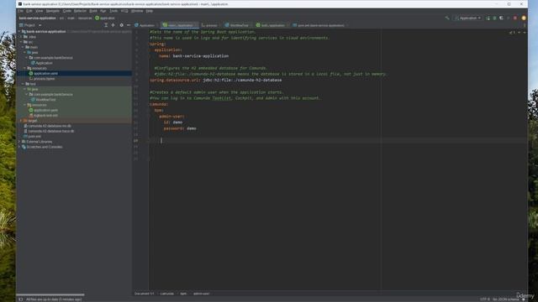Collapse the main folder
The height and width of the screenshot is (302, 538).
pyautogui.click(x=23, y=47)
